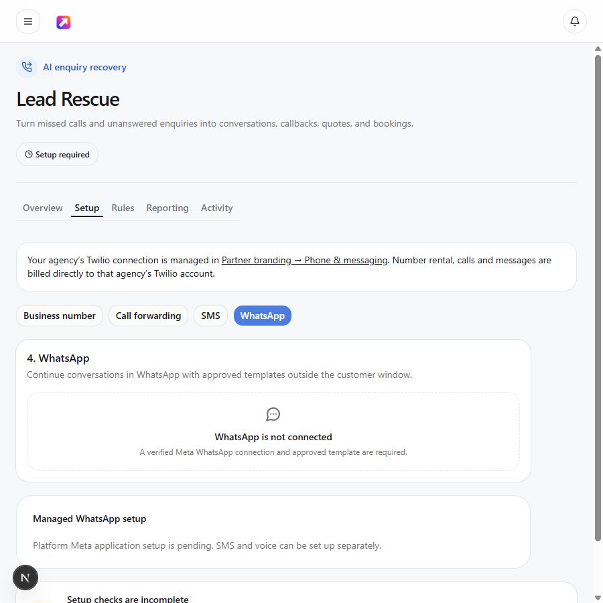Click the '4. WhatsApp' section title
Viewport: 603px width, 603px height.
(x=58, y=358)
